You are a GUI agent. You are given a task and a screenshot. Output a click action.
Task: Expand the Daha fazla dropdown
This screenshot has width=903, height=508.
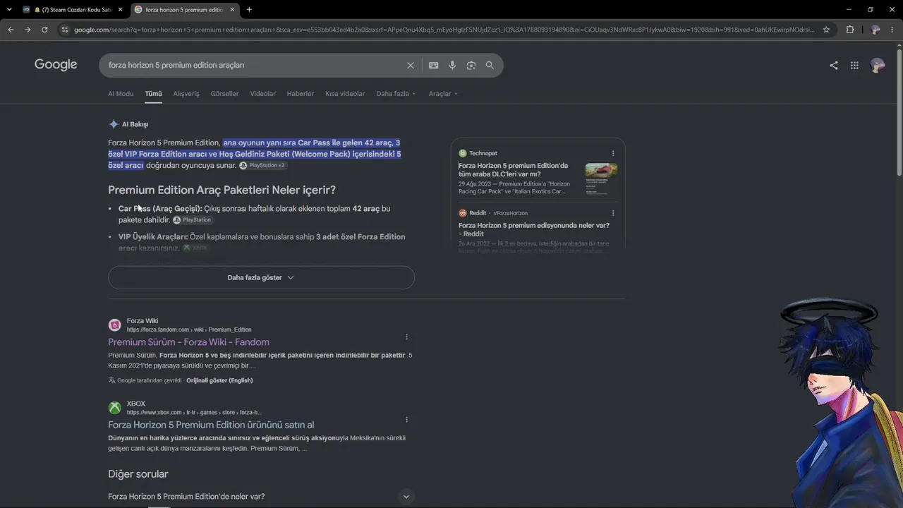[396, 94]
